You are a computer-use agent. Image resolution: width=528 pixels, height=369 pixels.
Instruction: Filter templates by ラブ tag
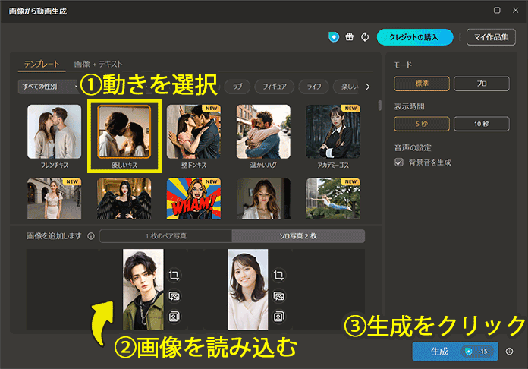(237, 87)
